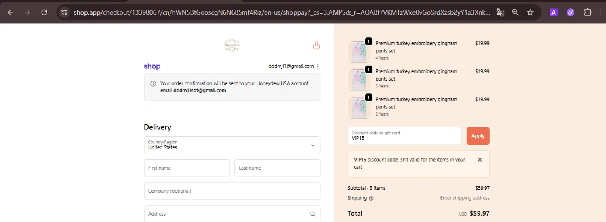Bookmark this page with star icon

(x=530, y=12)
